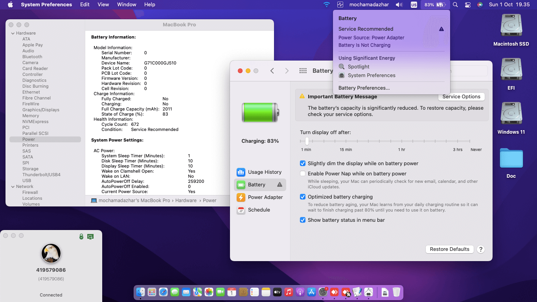Enable Power Nap while on battery power

[x=303, y=173]
